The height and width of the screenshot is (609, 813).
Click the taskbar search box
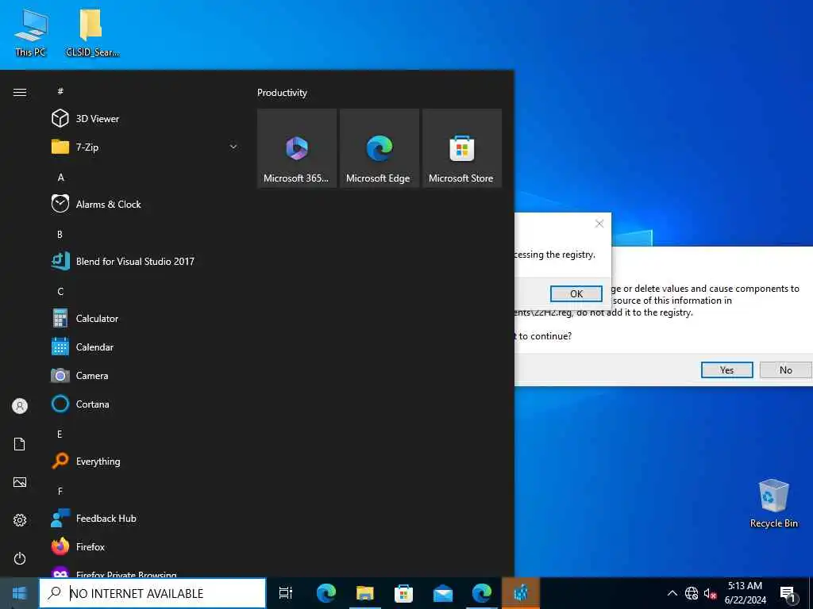tap(152, 593)
